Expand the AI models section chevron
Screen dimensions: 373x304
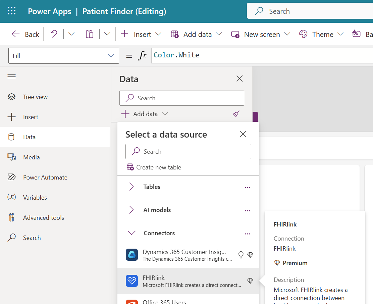(131, 210)
